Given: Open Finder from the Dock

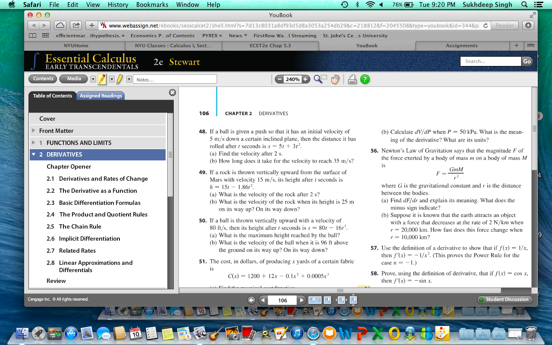Looking at the screenshot, I should (x=22, y=333).
